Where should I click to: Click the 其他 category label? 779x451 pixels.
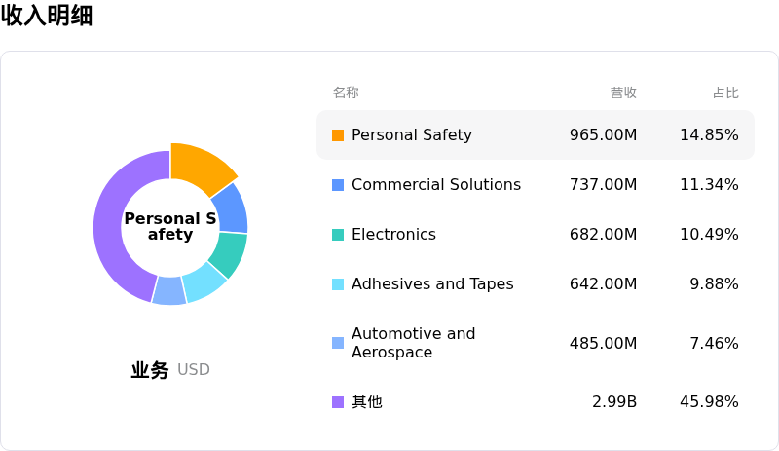coord(367,401)
